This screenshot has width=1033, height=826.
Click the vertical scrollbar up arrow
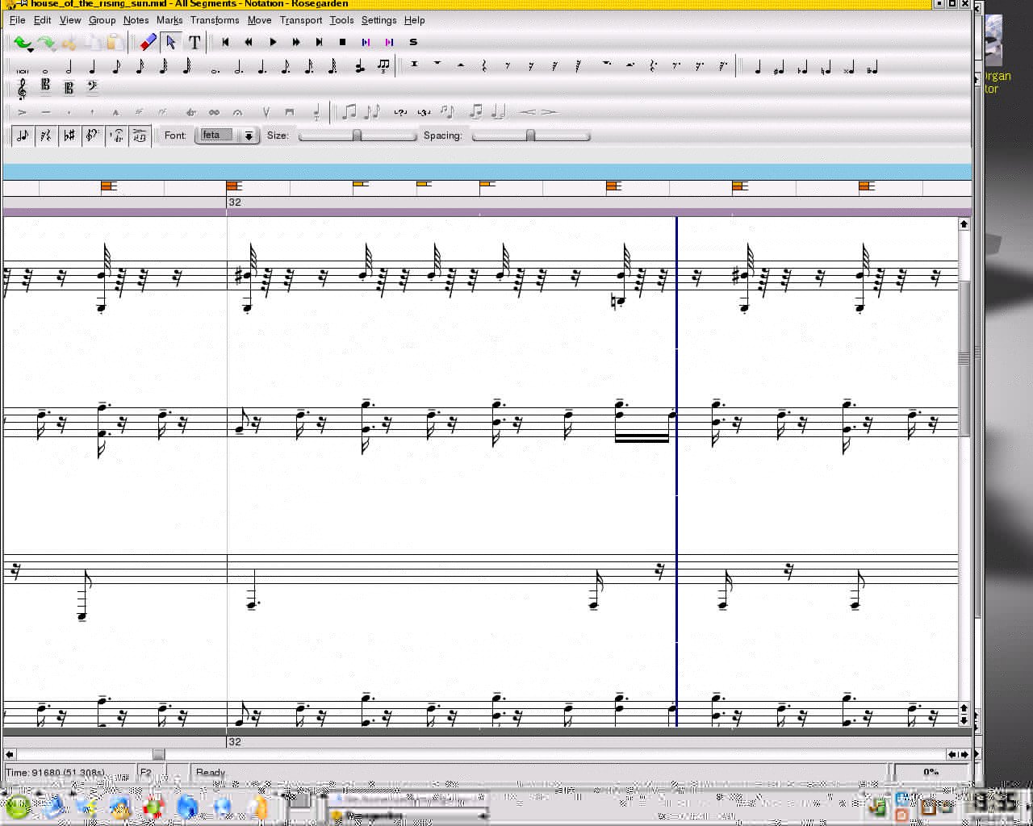click(x=964, y=224)
